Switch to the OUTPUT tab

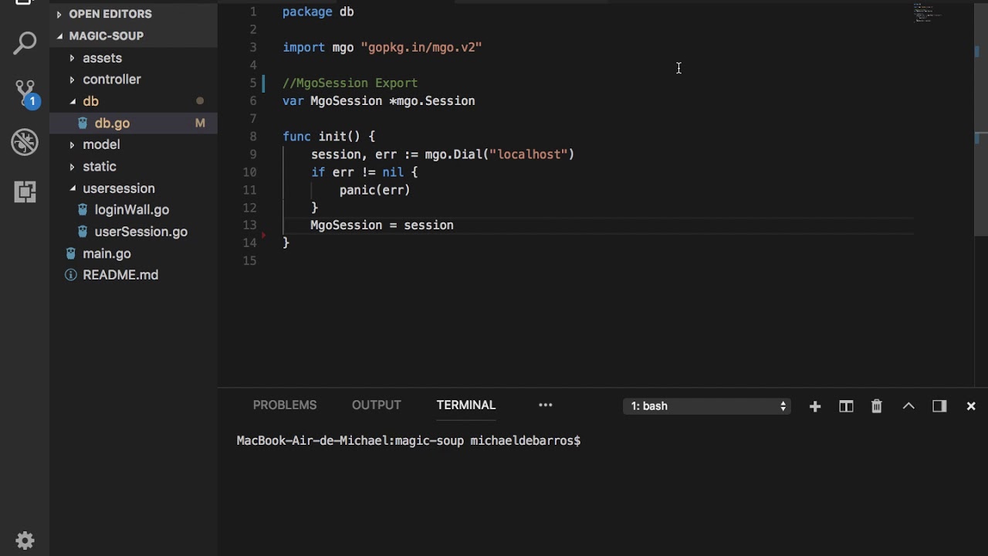coord(376,405)
